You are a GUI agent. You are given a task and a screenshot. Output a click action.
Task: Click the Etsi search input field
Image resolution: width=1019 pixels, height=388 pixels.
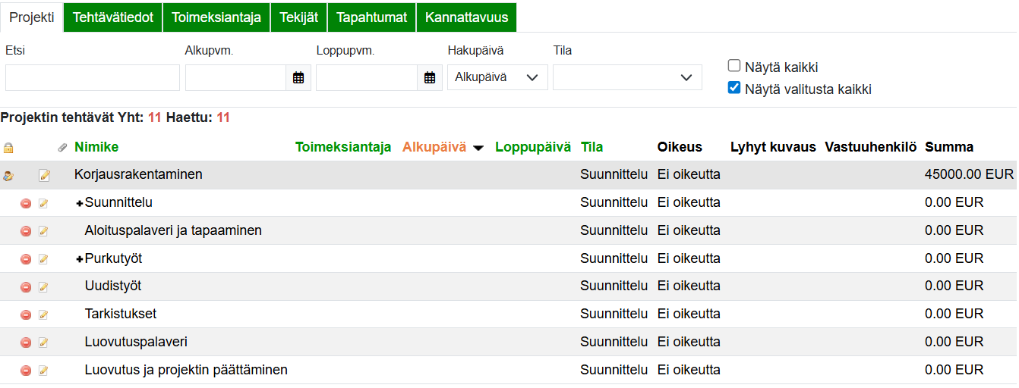click(92, 77)
